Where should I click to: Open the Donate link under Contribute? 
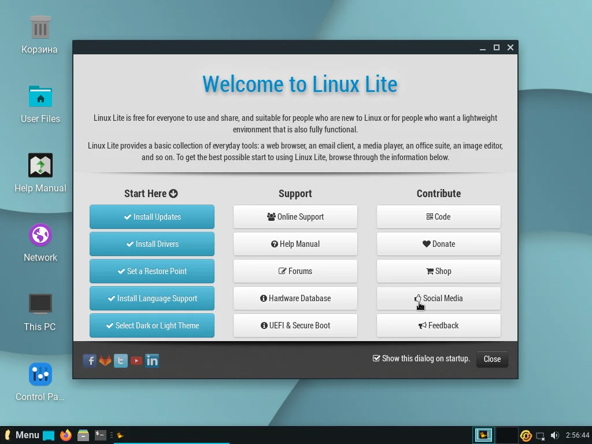(439, 244)
